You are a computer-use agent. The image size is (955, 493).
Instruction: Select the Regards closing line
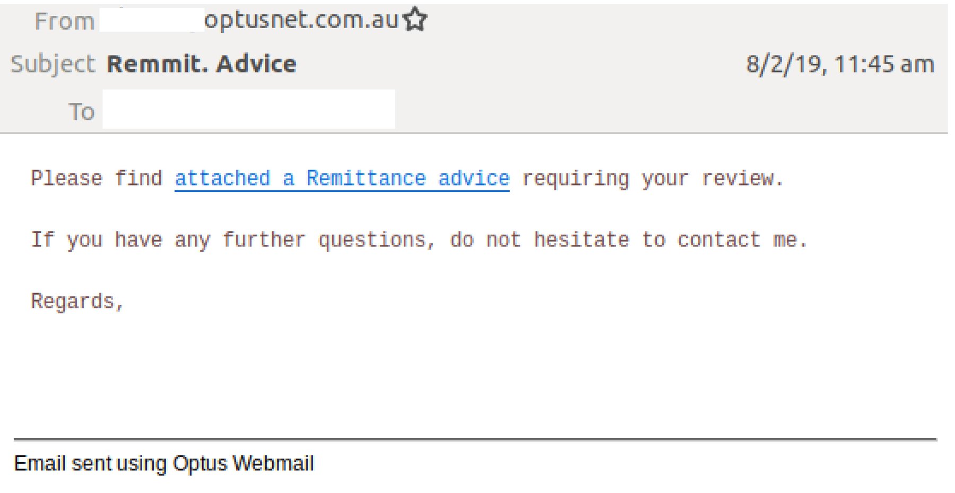(x=77, y=301)
